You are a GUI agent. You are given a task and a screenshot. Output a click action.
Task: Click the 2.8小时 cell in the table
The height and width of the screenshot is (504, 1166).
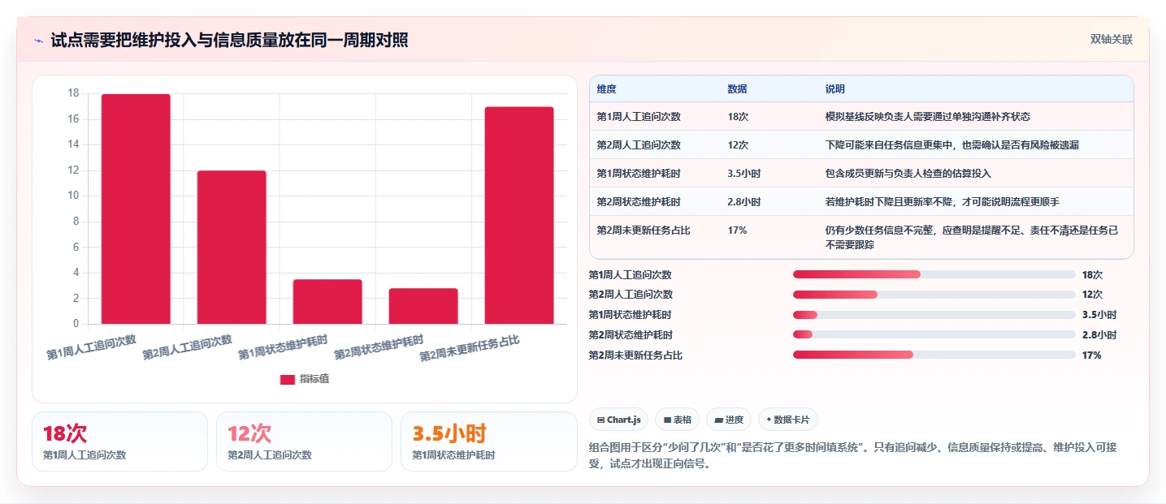click(744, 202)
